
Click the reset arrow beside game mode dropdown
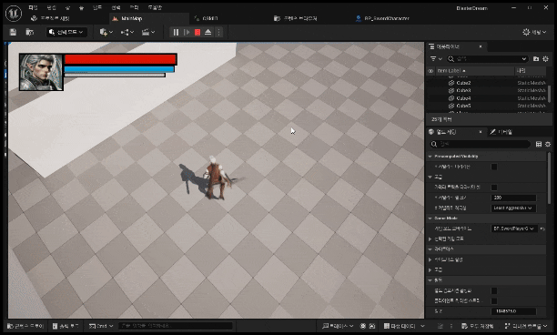point(542,228)
